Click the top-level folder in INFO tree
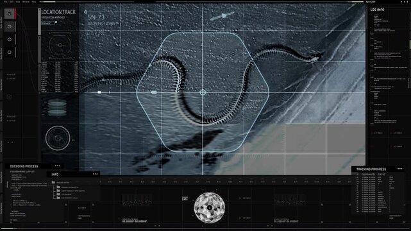 tap(53, 182)
